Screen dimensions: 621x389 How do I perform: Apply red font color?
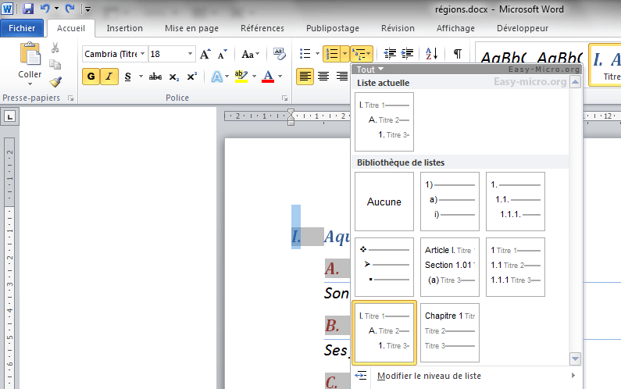[x=268, y=77]
